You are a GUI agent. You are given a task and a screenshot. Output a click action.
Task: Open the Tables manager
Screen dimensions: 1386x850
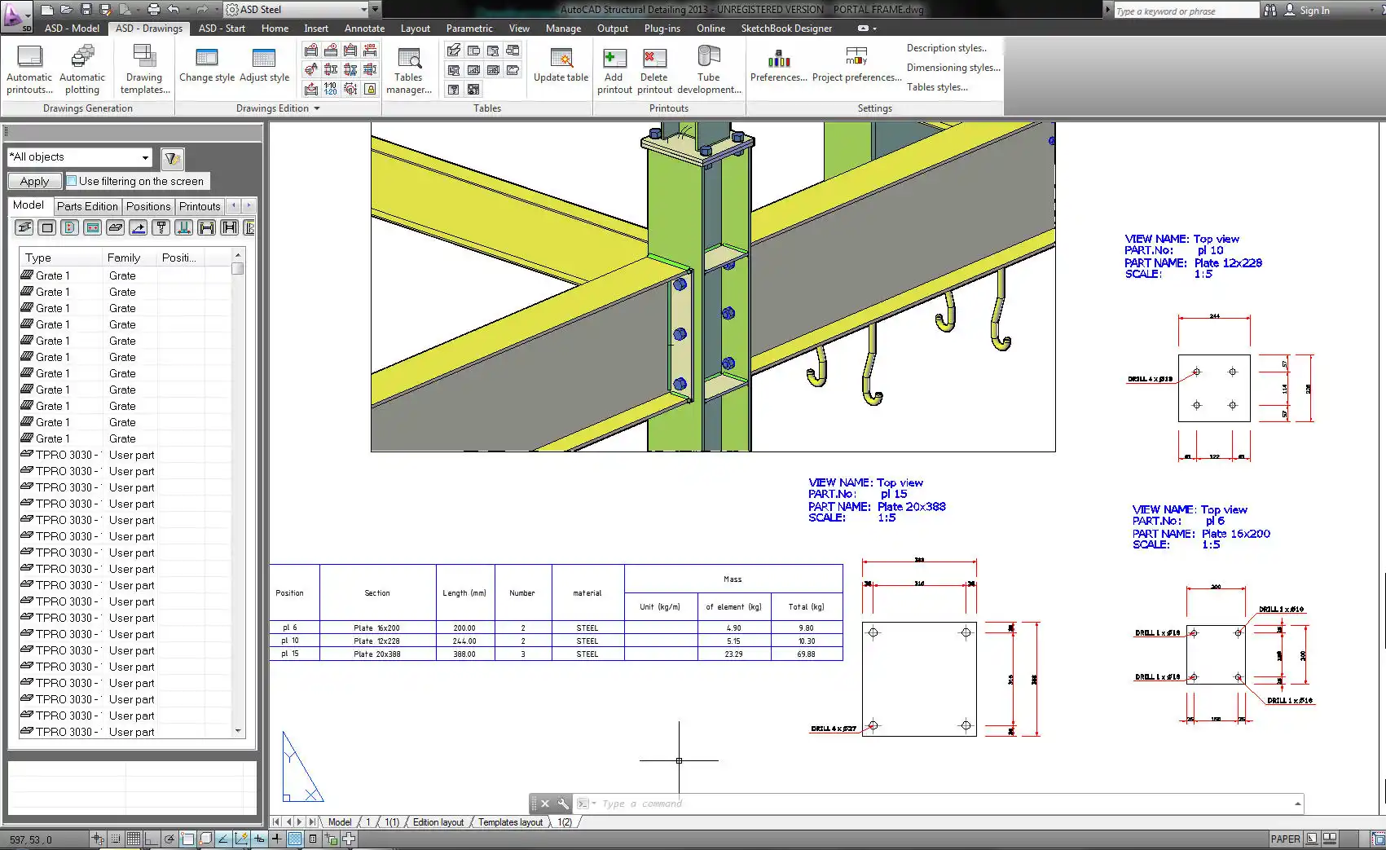coord(408,69)
